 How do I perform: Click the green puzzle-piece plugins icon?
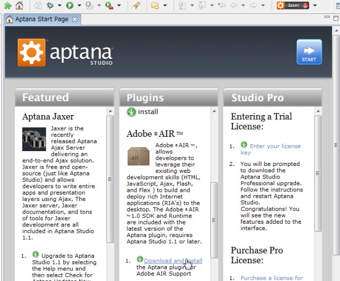[7, 5]
